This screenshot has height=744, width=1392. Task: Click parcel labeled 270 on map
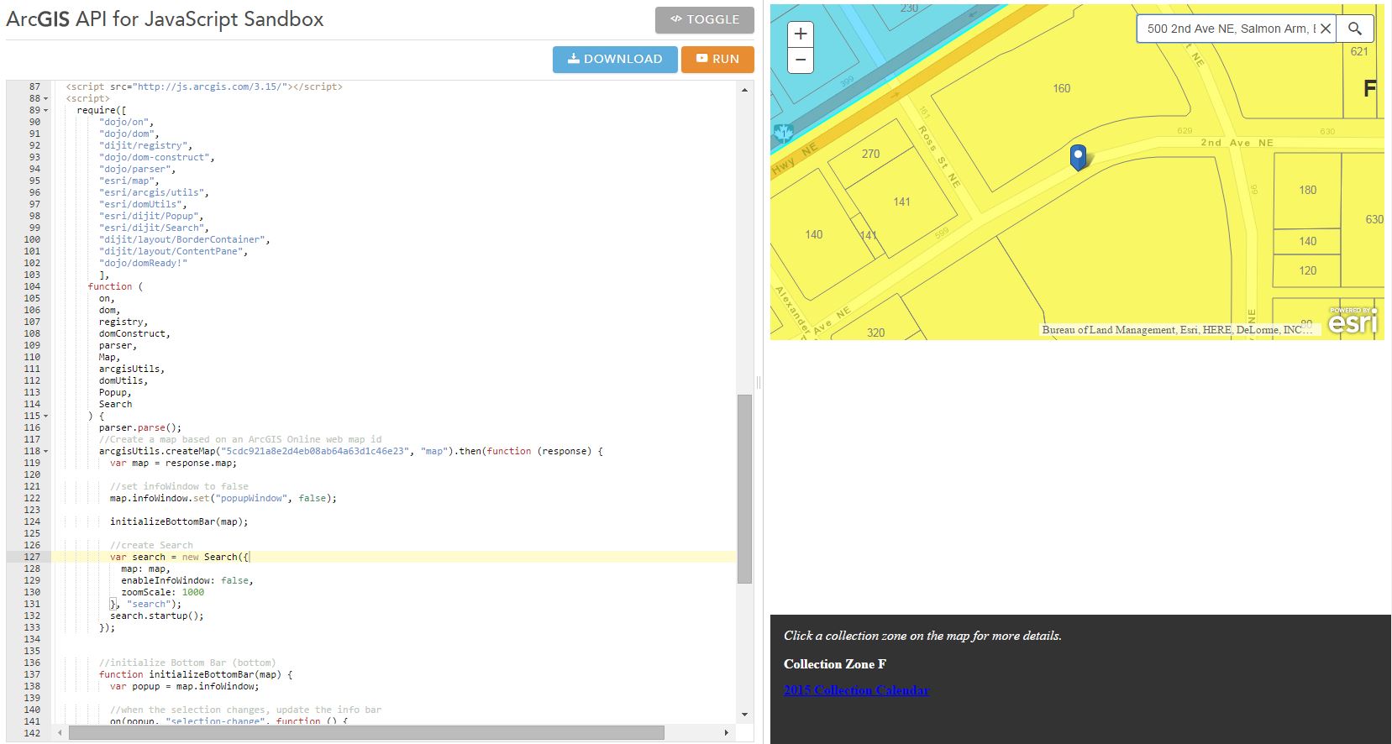(x=870, y=154)
